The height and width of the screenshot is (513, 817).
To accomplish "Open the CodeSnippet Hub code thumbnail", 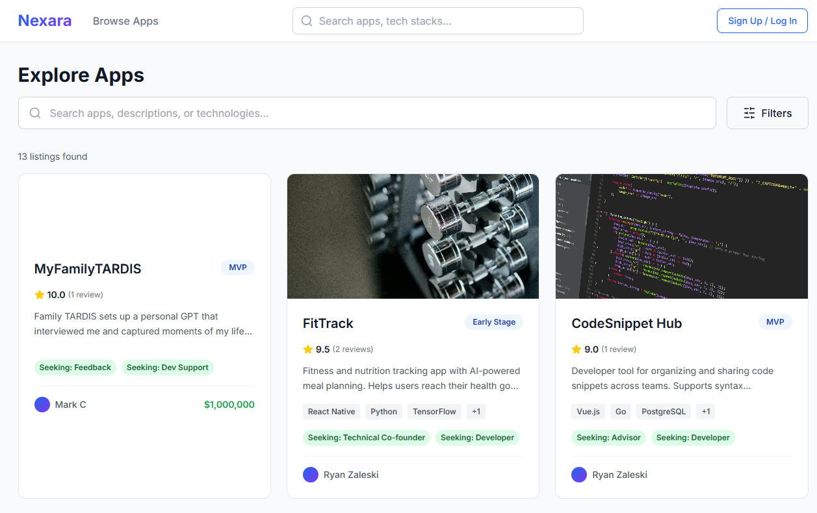I will (x=681, y=236).
